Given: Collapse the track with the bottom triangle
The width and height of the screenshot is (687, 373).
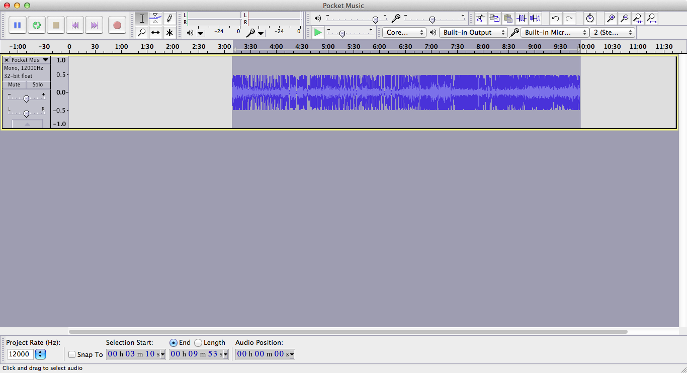Looking at the screenshot, I should click(26, 124).
